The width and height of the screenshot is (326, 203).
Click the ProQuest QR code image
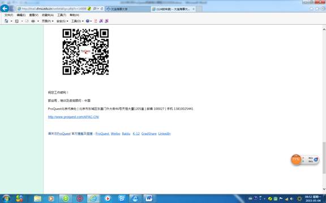click(x=85, y=52)
